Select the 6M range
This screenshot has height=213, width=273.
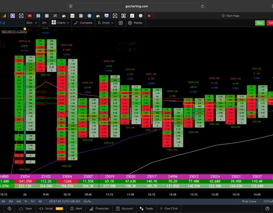(x=18, y=201)
